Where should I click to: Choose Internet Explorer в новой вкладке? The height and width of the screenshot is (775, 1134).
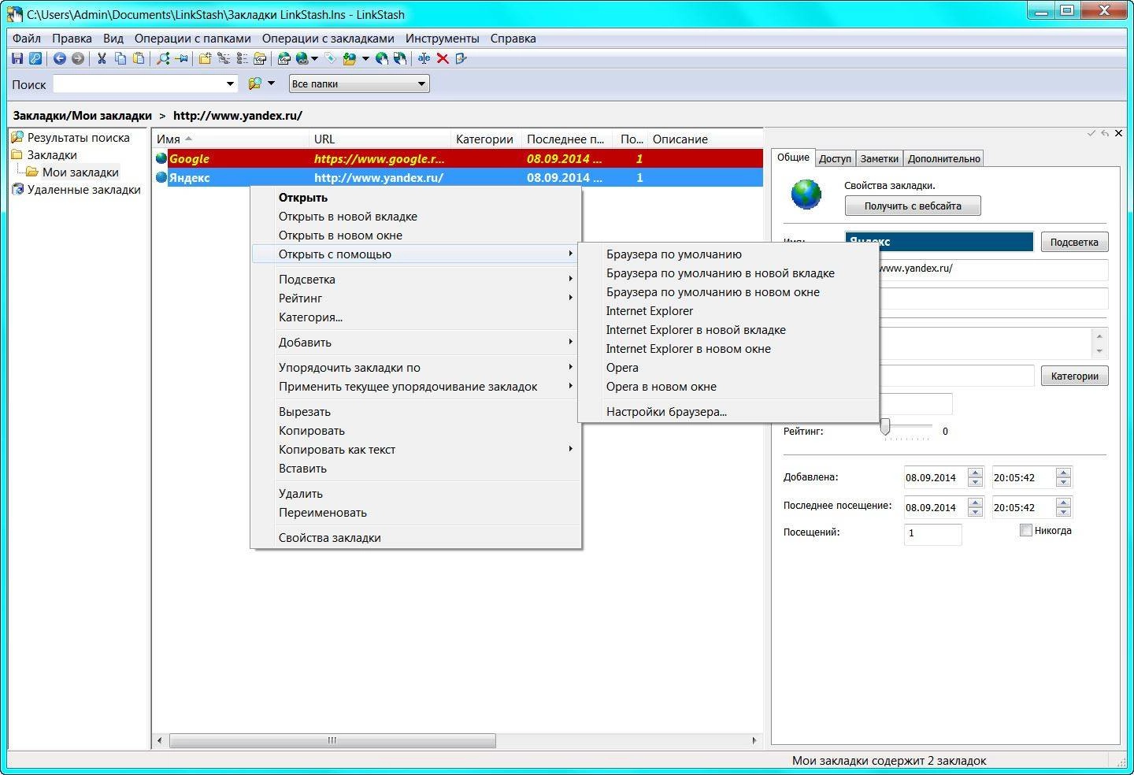(728, 330)
